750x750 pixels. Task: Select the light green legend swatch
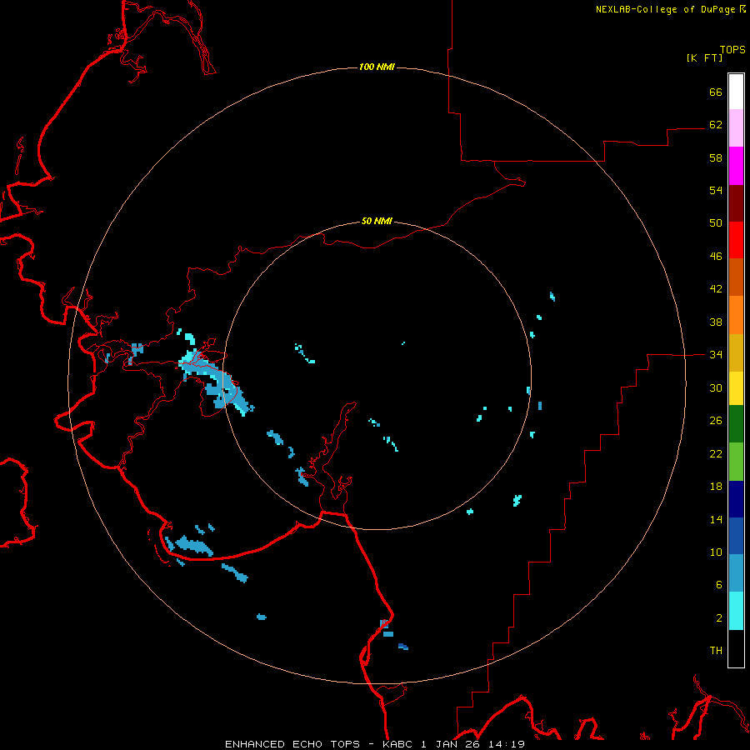tap(736, 462)
